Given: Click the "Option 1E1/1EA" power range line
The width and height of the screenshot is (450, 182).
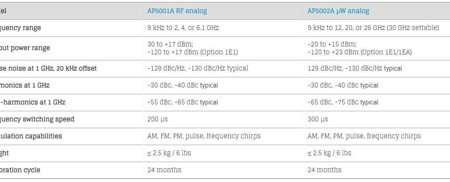Looking at the screenshot, I should click(x=360, y=52).
